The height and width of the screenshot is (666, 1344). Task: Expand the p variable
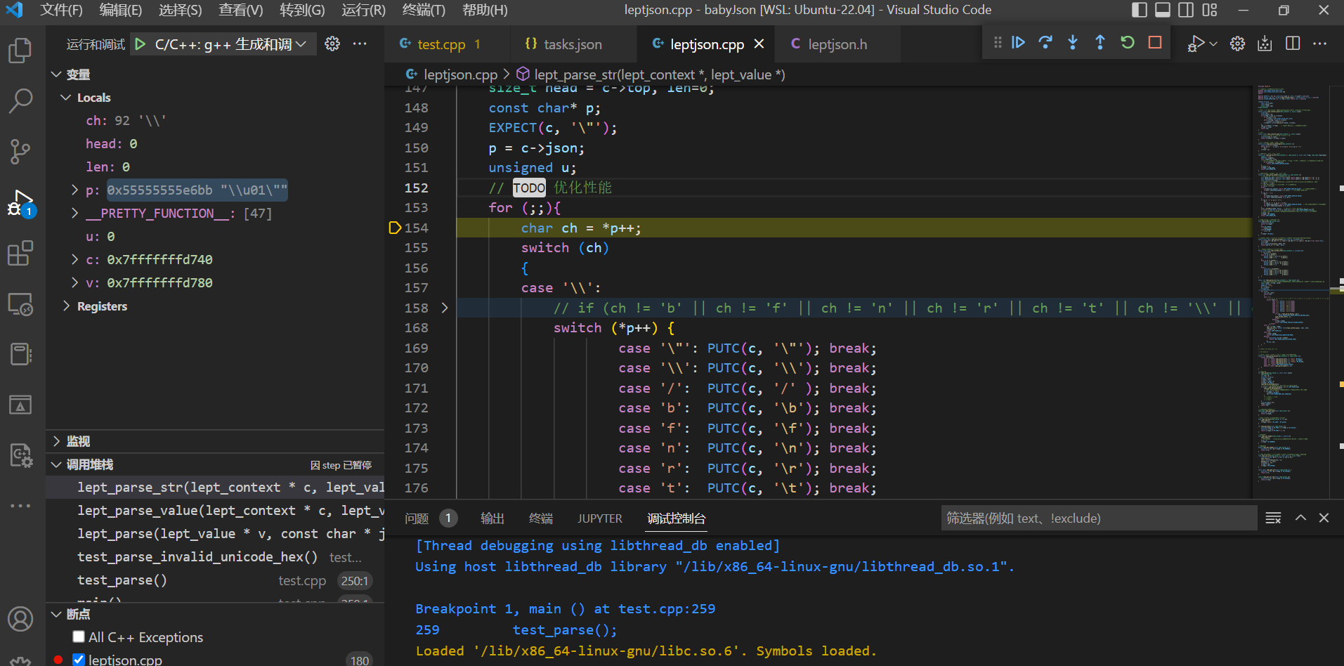[75, 190]
